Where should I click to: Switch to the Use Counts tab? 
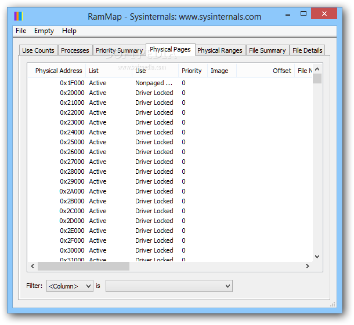tap(38, 50)
